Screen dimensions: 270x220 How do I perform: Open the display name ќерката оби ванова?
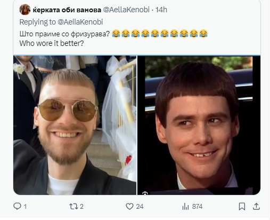click(x=67, y=10)
